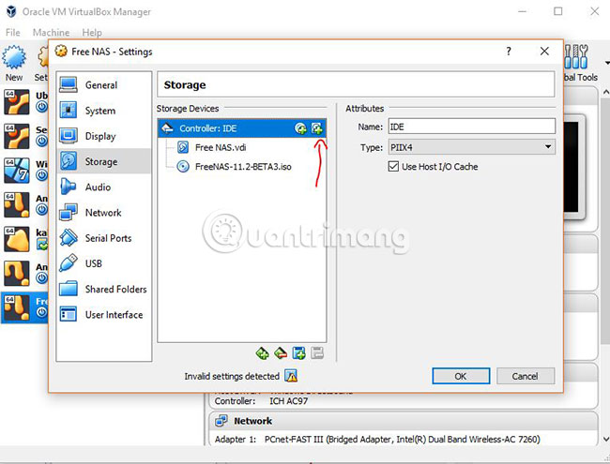Image resolution: width=610 pixels, height=464 pixels.
Task: Click the details pane vertical scrollbar in VirtualBox Manager
Action: click(x=605, y=221)
